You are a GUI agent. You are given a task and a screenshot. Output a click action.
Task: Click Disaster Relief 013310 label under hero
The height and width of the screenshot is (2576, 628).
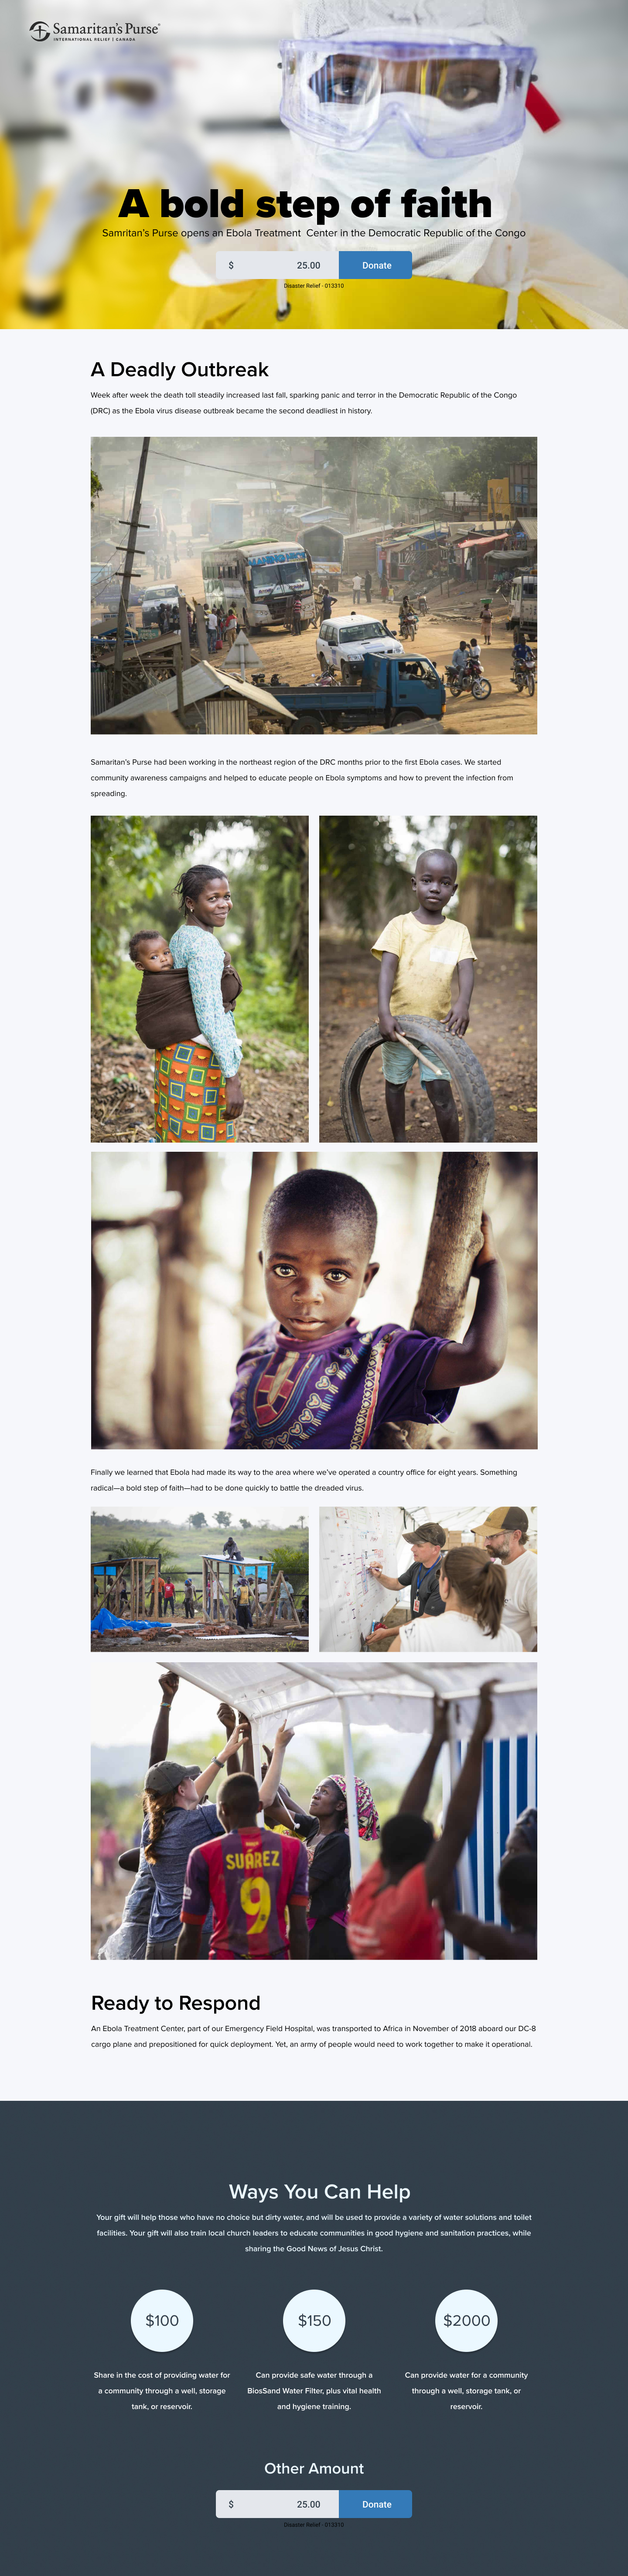coord(314,286)
